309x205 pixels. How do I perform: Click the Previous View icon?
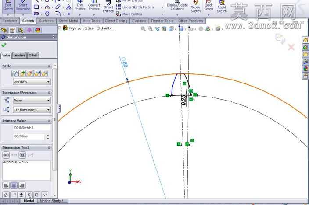(157, 29)
